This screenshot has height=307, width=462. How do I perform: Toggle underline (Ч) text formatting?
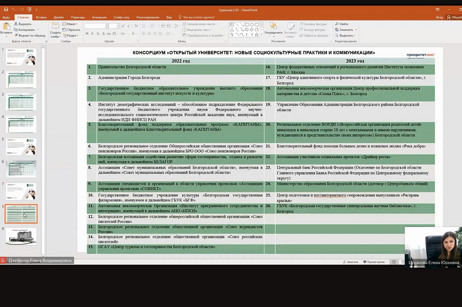click(x=98, y=34)
